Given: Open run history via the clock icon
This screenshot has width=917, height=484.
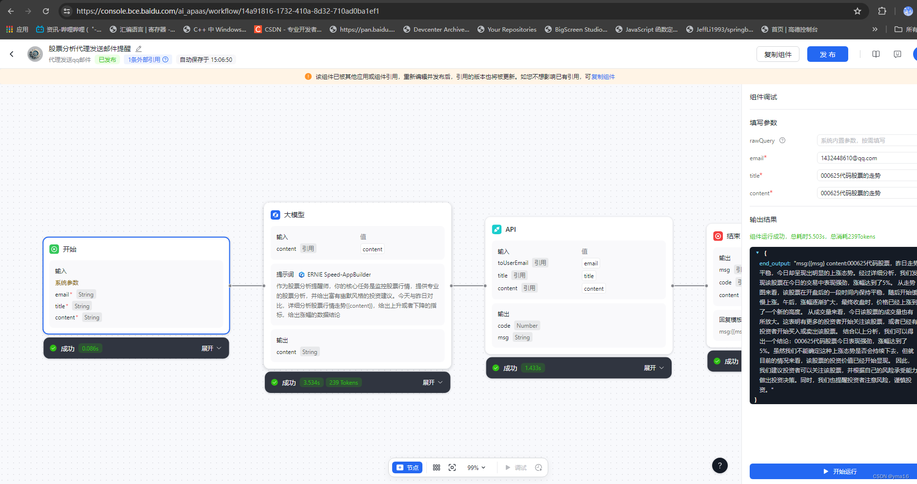Looking at the screenshot, I should coord(538,467).
